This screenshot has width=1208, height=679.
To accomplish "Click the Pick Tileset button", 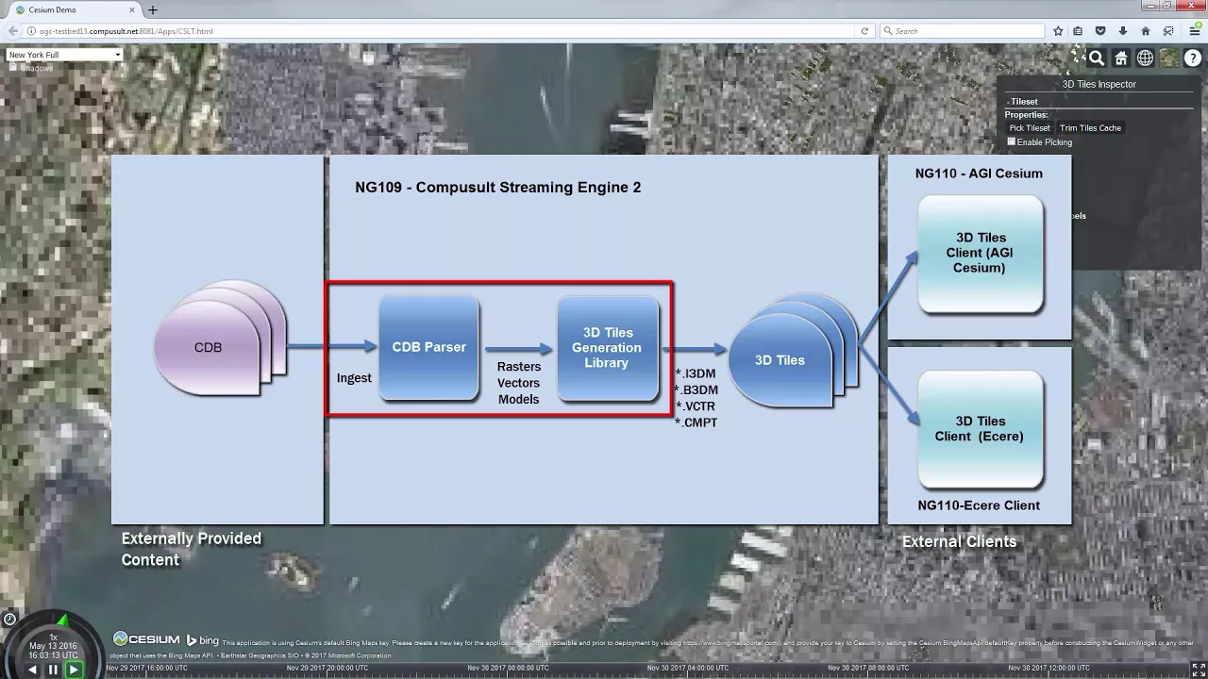I will click(x=1030, y=127).
